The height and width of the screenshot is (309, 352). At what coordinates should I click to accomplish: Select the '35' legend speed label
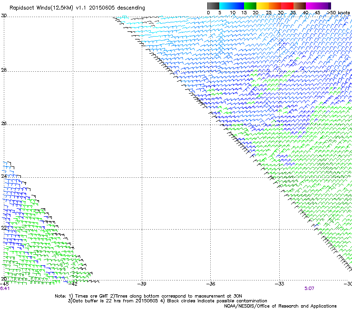[293, 13]
